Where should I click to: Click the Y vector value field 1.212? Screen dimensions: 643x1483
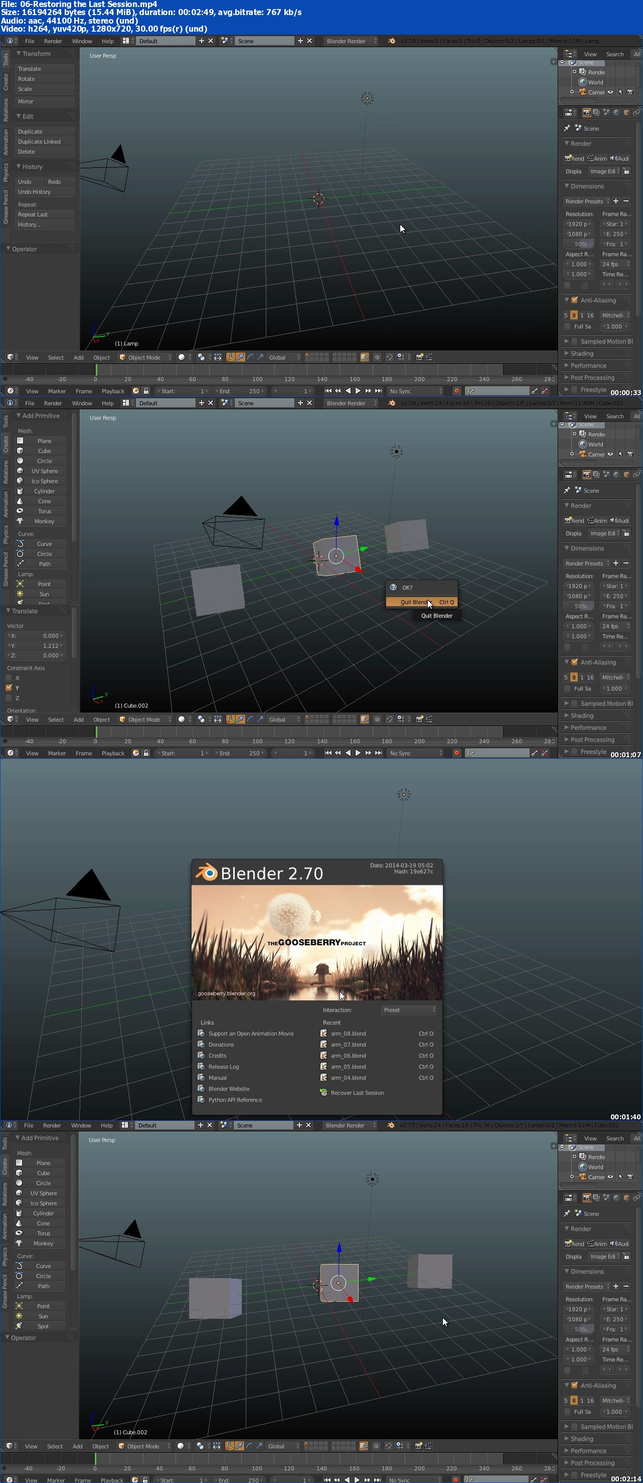(x=35, y=646)
